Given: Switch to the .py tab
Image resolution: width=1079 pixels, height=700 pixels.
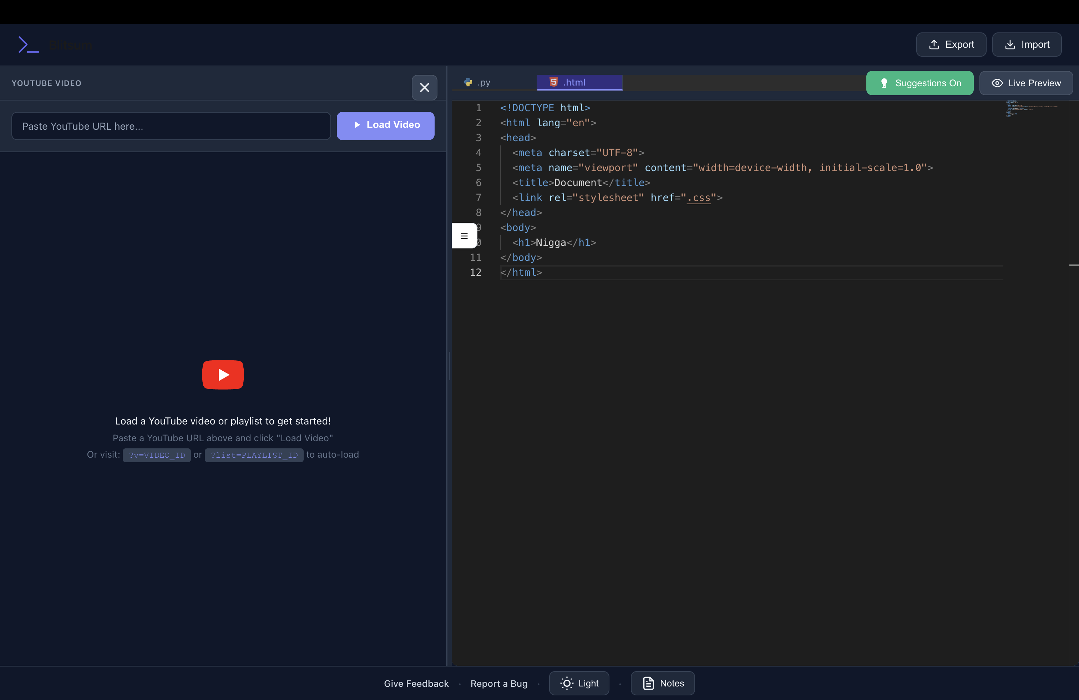Looking at the screenshot, I should [483, 82].
